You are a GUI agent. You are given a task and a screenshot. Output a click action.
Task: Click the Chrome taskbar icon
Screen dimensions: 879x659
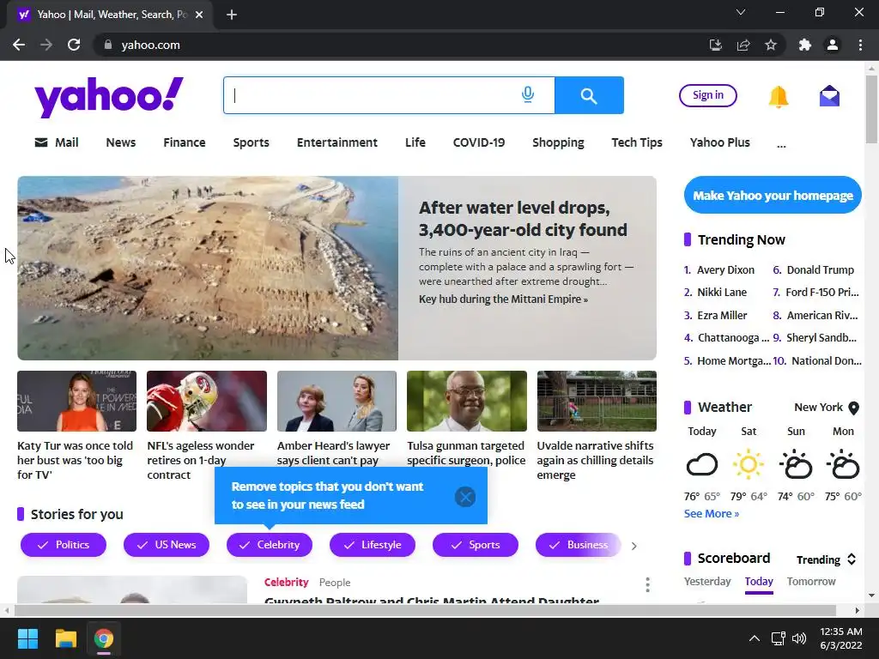[103, 638]
